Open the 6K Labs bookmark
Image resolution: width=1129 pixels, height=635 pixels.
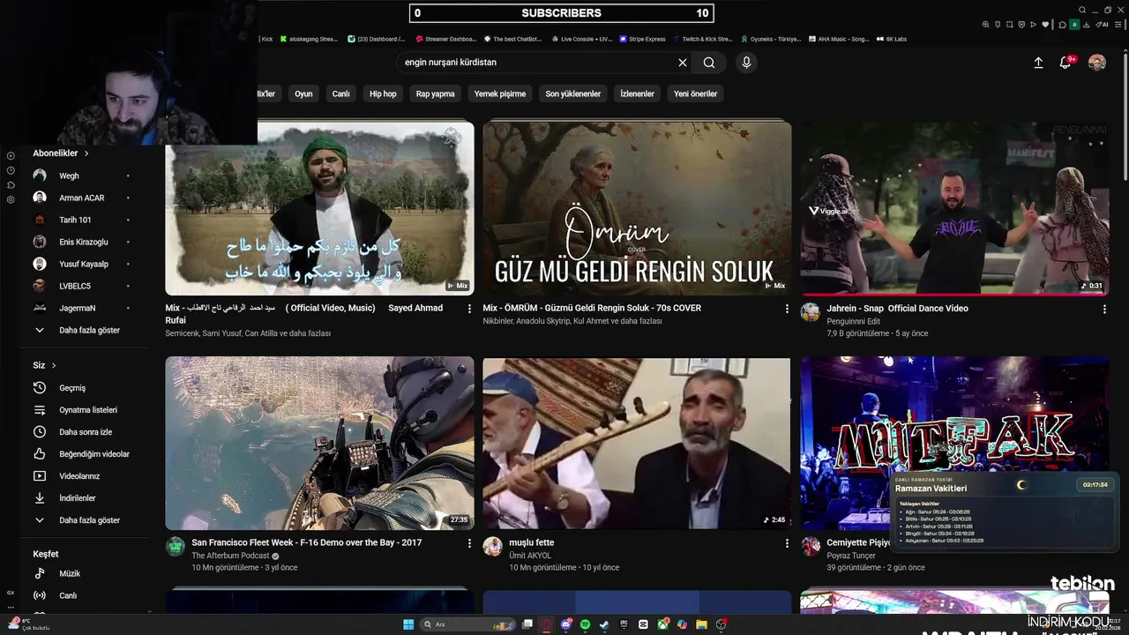tap(892, 39)
